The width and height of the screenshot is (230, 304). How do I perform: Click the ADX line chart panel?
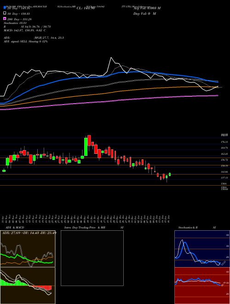point(28,249)
